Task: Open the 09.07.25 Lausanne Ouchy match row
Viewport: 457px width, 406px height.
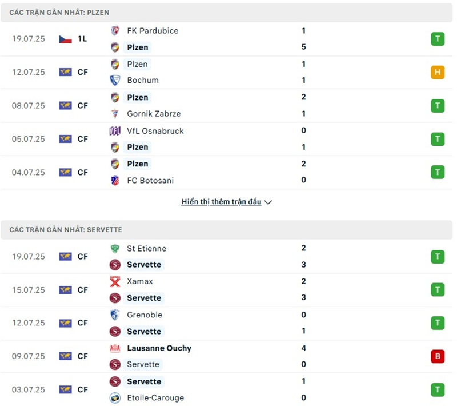Action: [228, 356]
